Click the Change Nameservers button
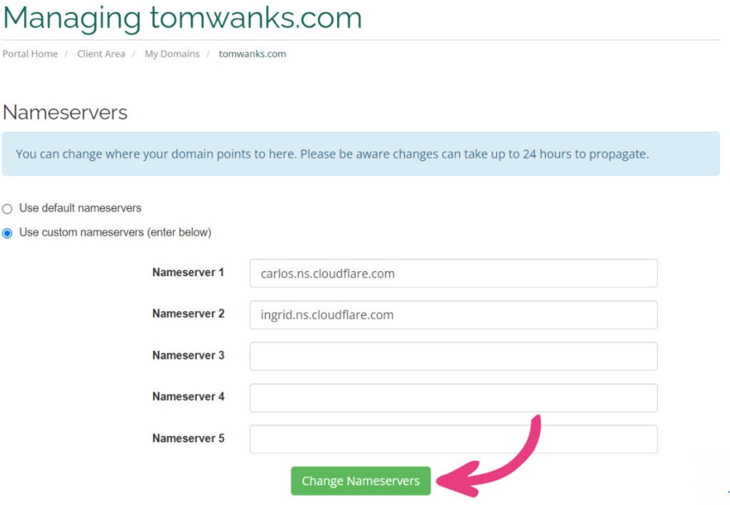This screenshot has width=730, height=505. (360, 481)
